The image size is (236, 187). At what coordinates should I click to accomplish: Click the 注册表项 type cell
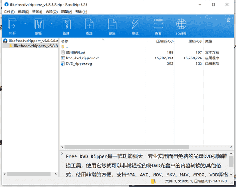click(x=212, y=64)
